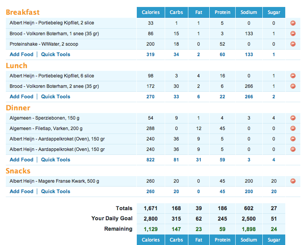Open Quick Tools in Dinner section

pos(55,160)
